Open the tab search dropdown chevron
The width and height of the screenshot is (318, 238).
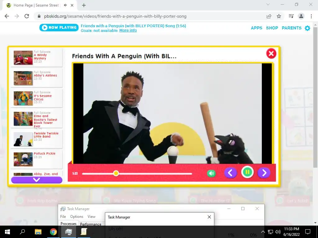(268, 4)
